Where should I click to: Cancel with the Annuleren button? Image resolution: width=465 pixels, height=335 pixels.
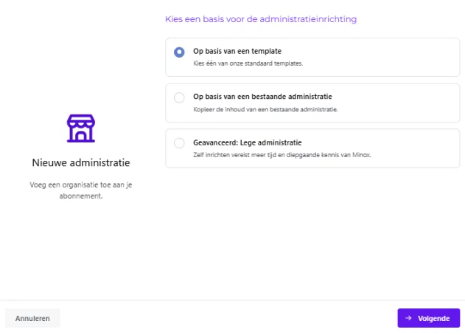32,318
